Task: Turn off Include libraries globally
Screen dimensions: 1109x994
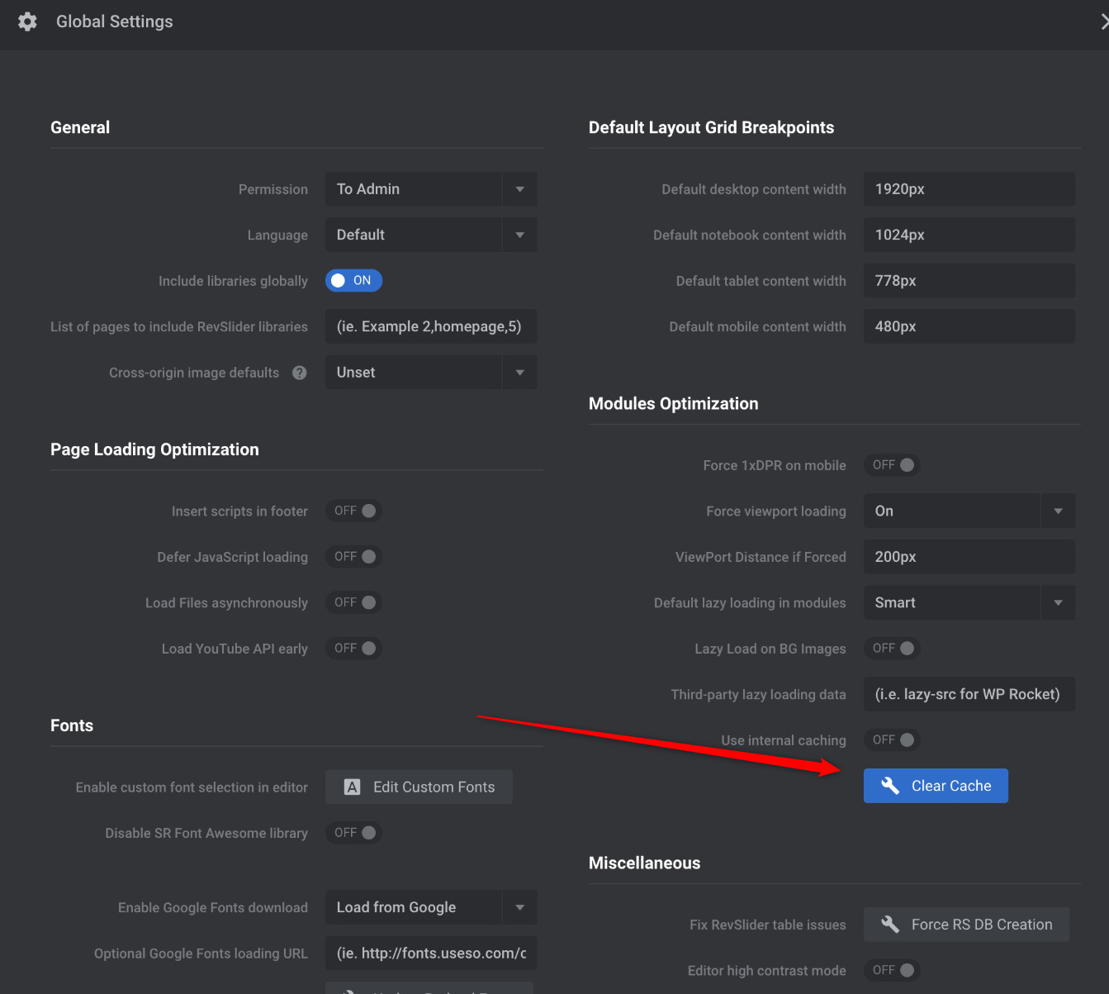Action: click(353, 281)
